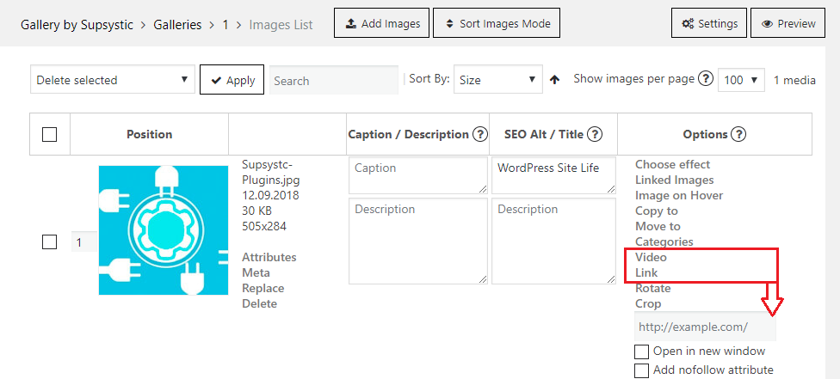Viewport: 840px width, 379px height.
Task: Enable Add nofollow attribute checkbox
Action: 641,370
